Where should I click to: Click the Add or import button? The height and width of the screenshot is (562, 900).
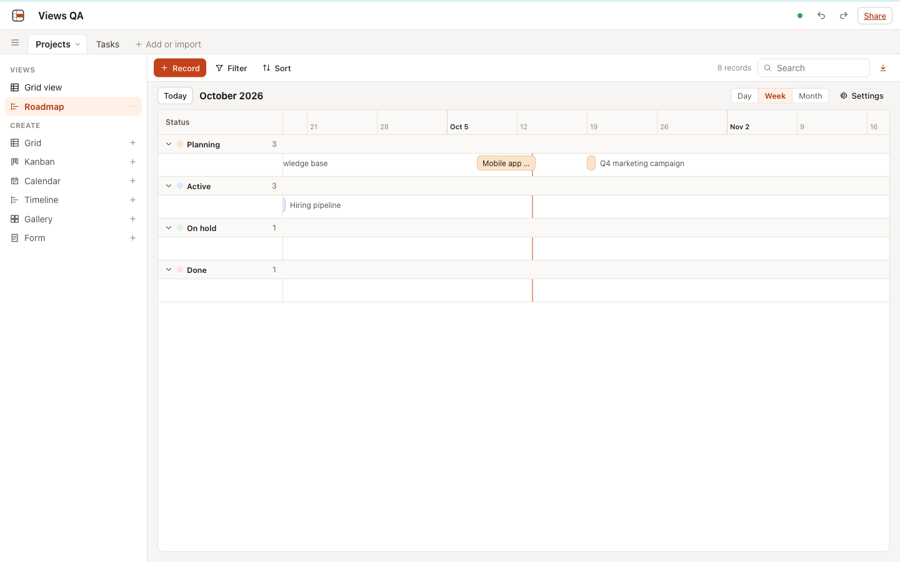click(x=168, y=44)
